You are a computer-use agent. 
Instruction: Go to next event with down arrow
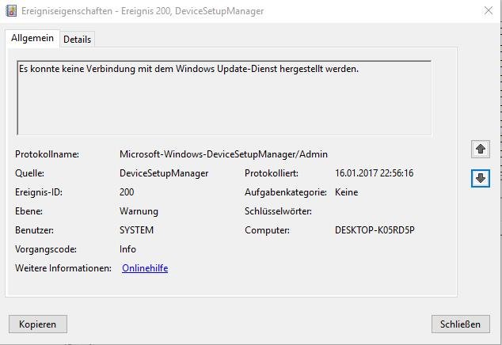(x=481, y=178)
